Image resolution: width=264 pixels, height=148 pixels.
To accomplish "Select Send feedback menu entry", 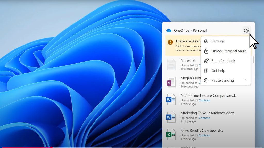I will pos(223,61).
